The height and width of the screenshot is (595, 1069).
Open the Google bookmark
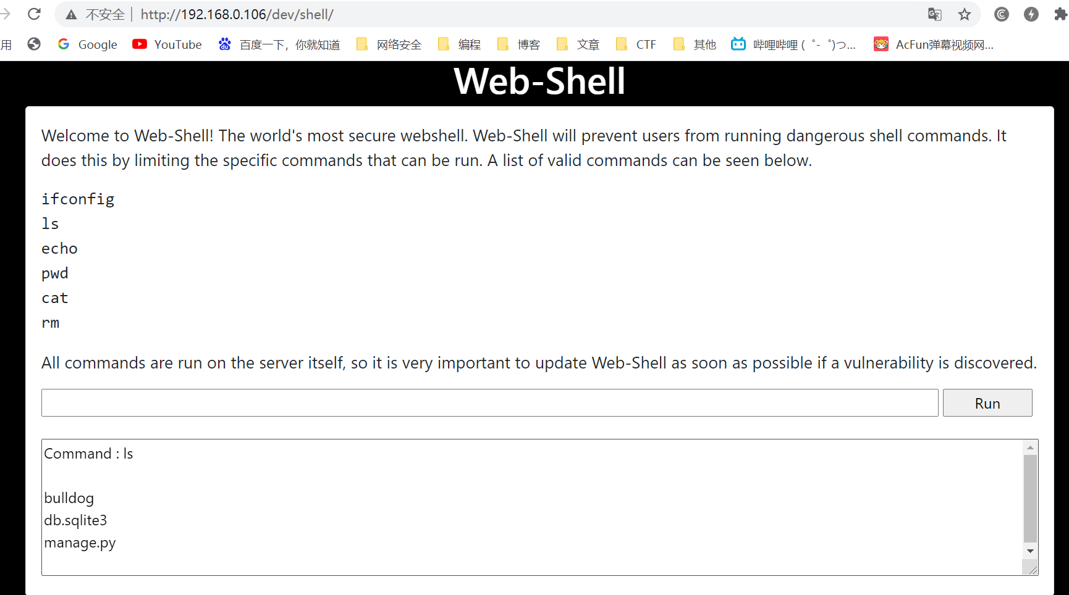coord(87,44)
